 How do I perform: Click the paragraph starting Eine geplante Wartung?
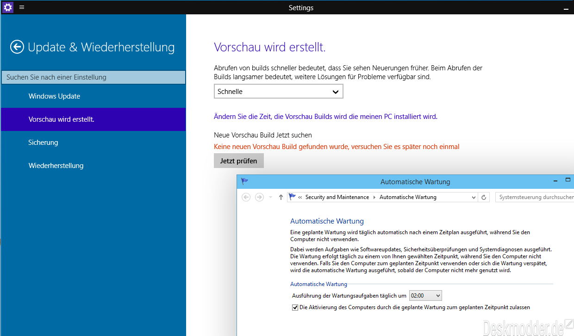click(410, 236)
